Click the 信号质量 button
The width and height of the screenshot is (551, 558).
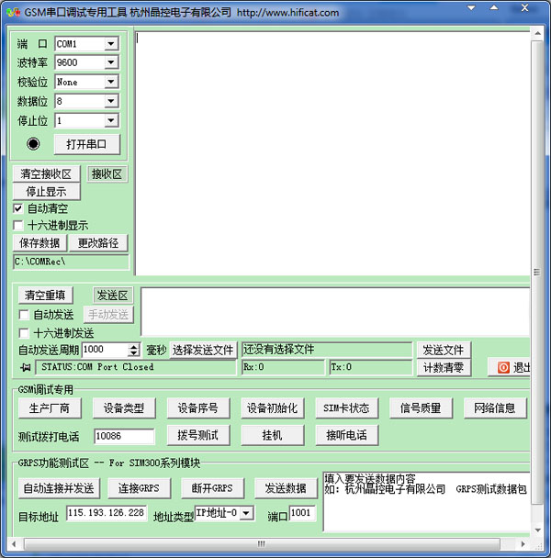(421, 408)
